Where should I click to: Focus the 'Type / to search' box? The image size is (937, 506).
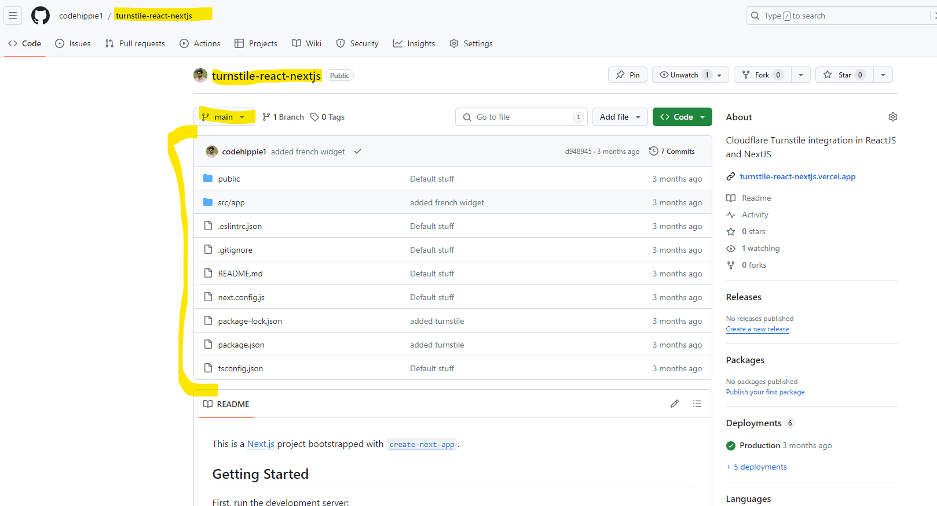840,16
